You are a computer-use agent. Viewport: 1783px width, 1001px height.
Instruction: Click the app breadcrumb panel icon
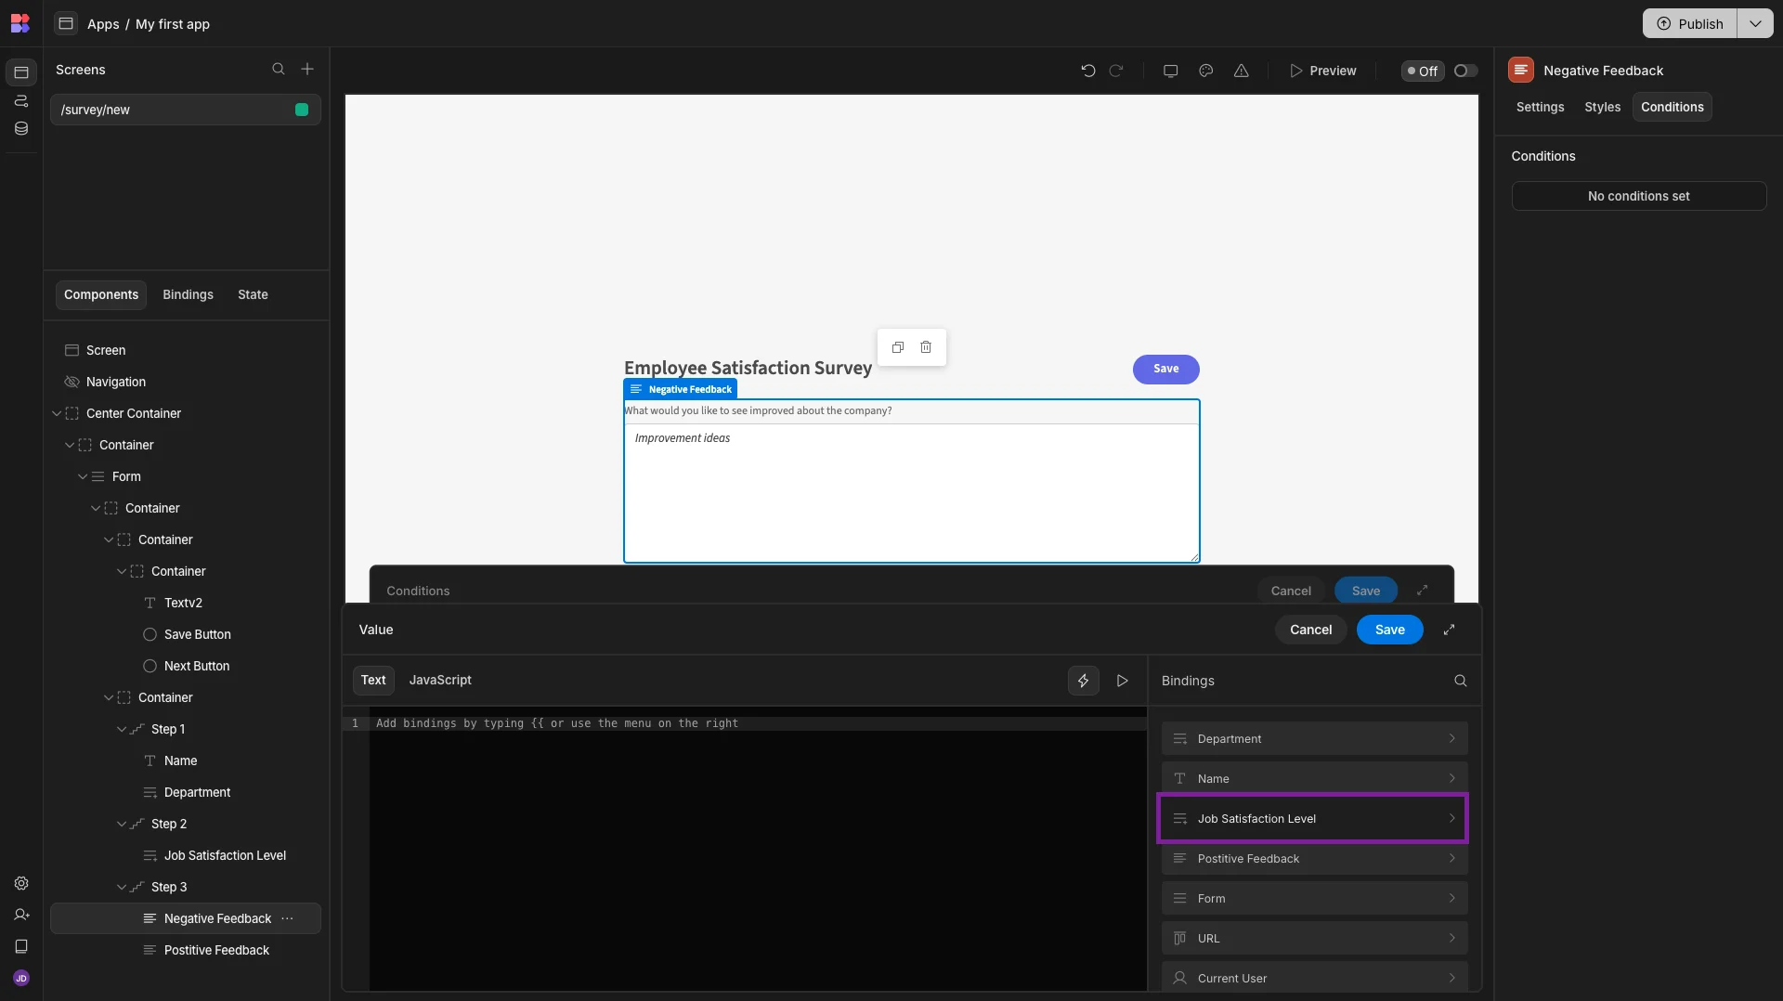pos(66,23)
